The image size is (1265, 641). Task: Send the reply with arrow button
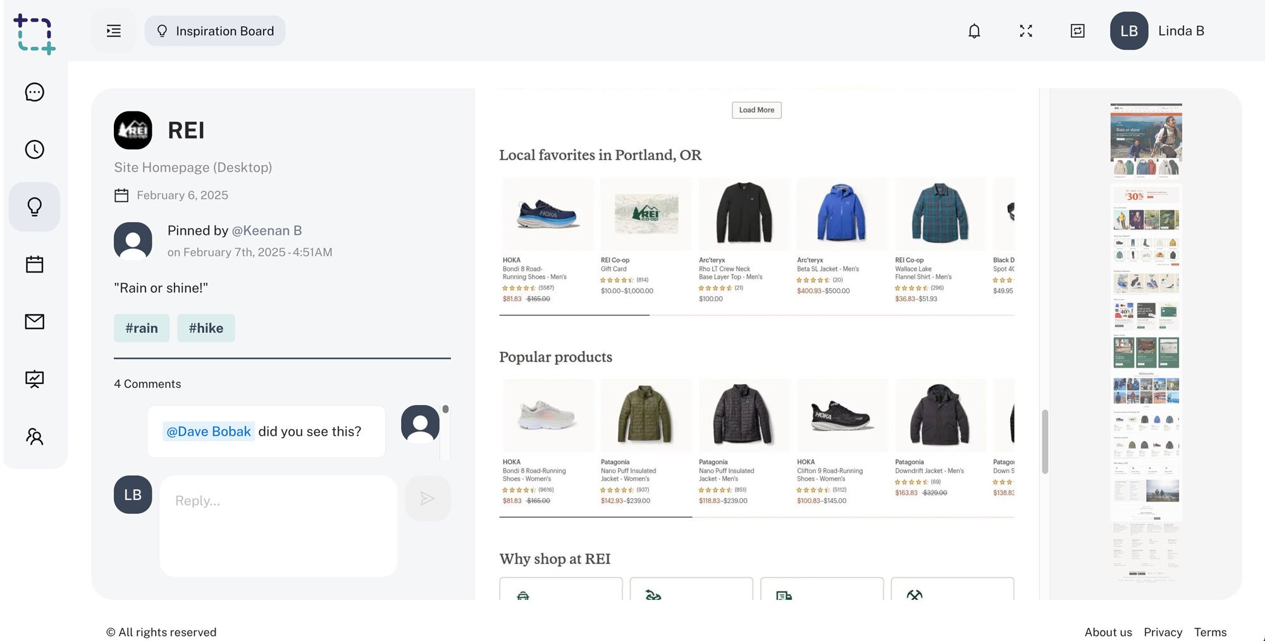428,499
